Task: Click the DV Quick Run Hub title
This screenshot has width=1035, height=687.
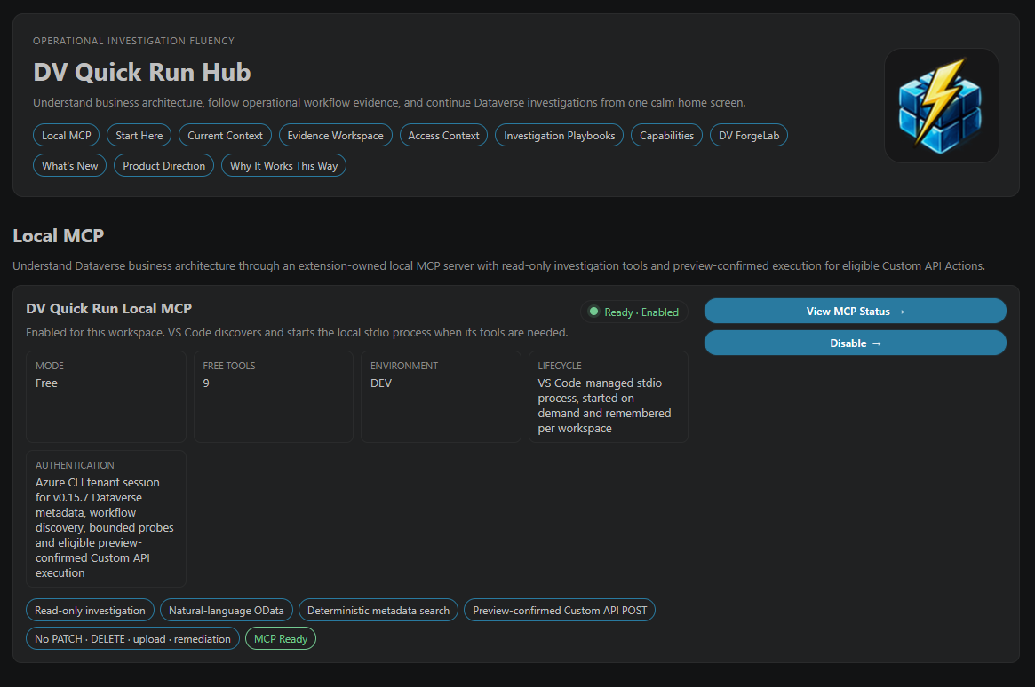Action: [142, 72]
